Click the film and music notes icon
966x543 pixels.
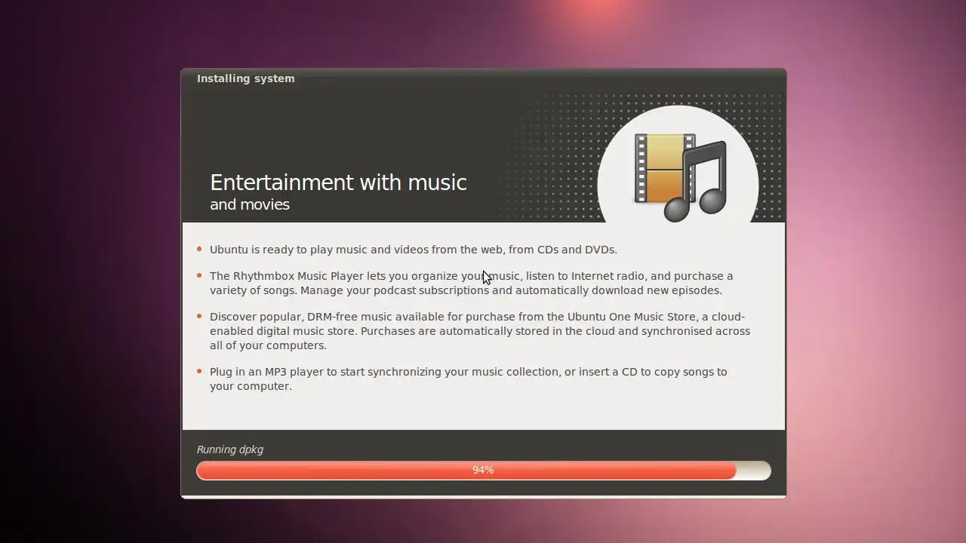(680, 177)
